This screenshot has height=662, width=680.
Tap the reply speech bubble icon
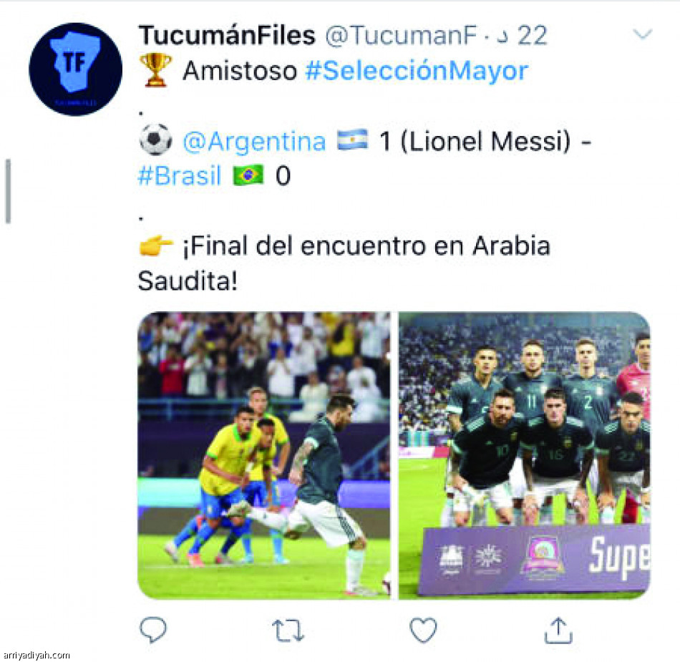[x=153, y=629]
